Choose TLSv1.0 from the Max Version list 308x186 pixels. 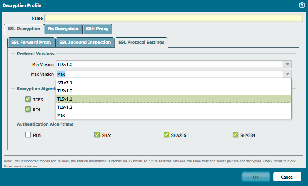point(174,91)
